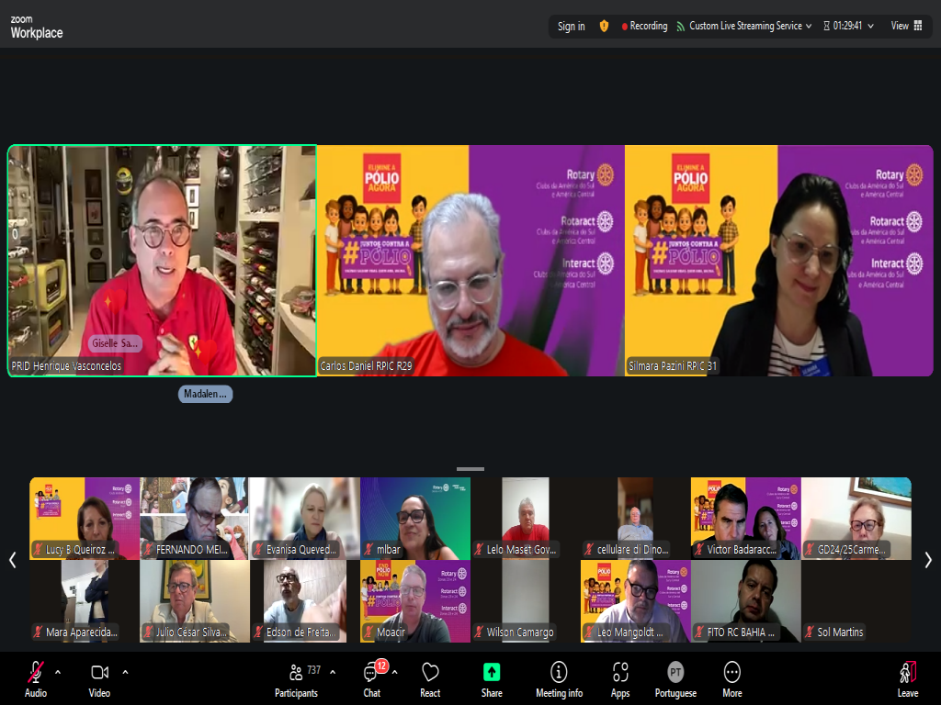Open Meeting info details
This screenshot has width=941, height=705.
click(559, 672)
